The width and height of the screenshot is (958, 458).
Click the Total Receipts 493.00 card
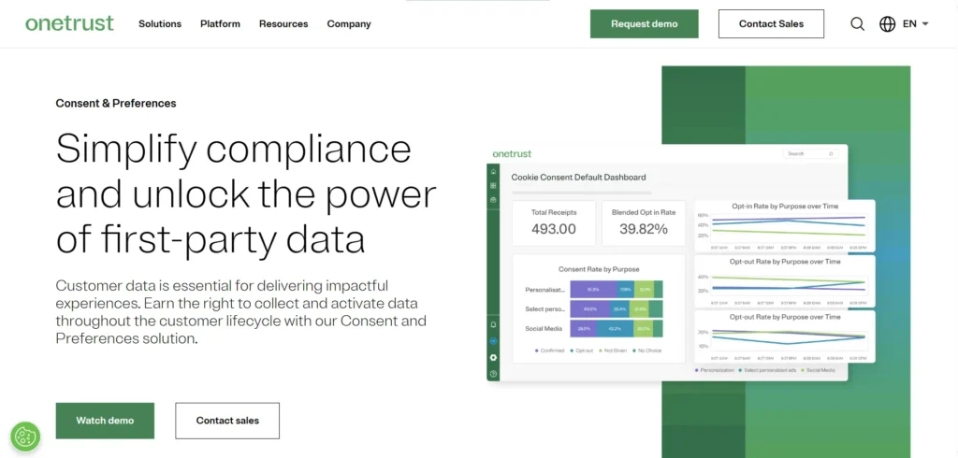pyautogui.click(x=554, y=223)
